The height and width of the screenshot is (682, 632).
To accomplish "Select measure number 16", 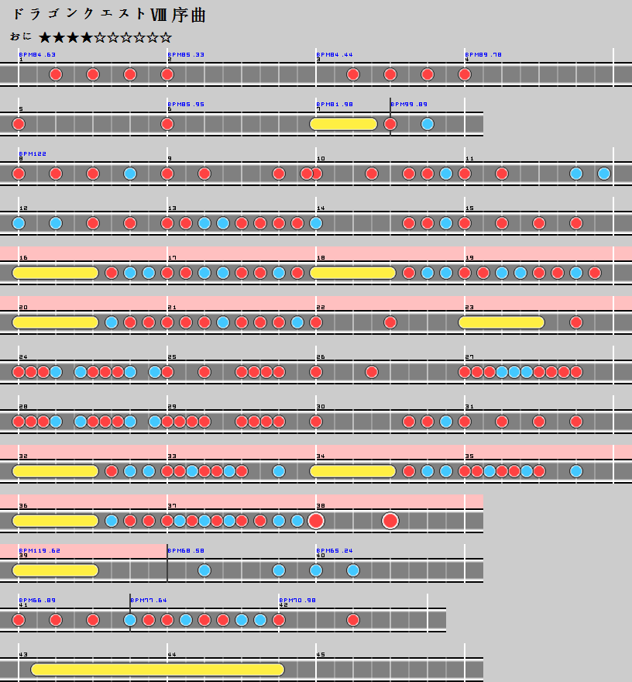I will (x=23, y=258).
